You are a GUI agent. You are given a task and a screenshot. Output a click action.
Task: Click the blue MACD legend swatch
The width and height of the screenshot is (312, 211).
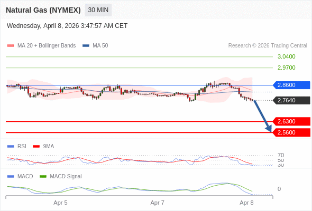click(11, 177)
